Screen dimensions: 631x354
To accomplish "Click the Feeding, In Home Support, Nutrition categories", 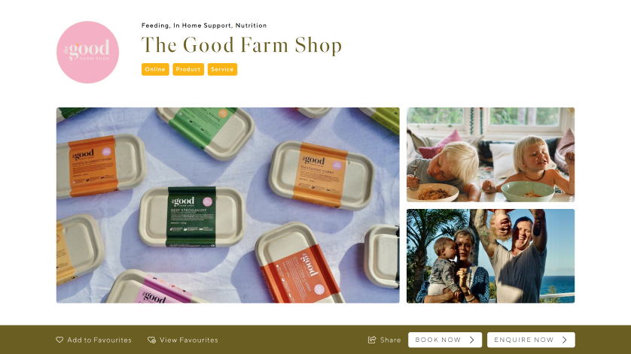I will coord(204,26).
